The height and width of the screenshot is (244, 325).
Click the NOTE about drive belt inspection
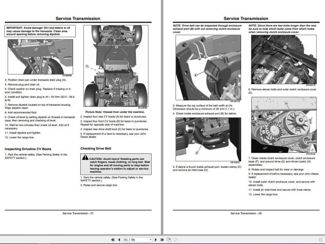(207, 29)
